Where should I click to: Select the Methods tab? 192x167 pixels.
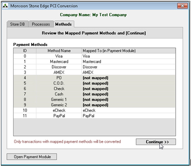[64, 24]
